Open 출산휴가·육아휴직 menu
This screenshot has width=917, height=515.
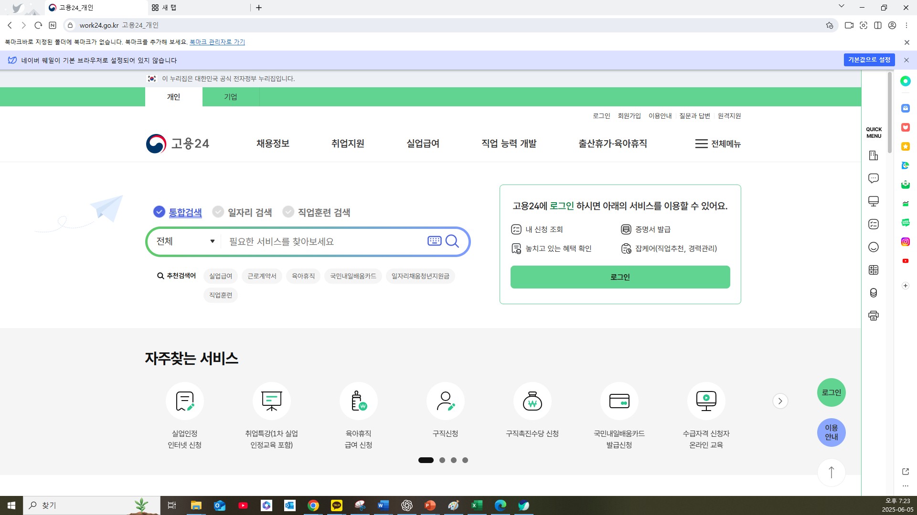(x=613, y=144)
